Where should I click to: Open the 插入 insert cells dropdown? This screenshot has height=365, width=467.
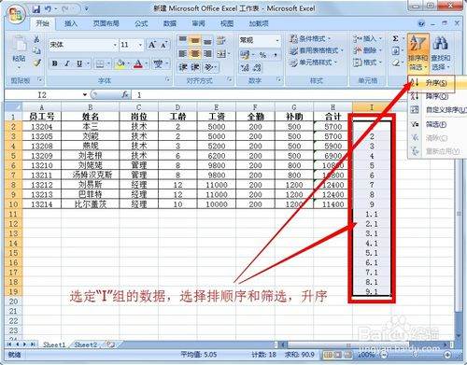tap(367, 38)
